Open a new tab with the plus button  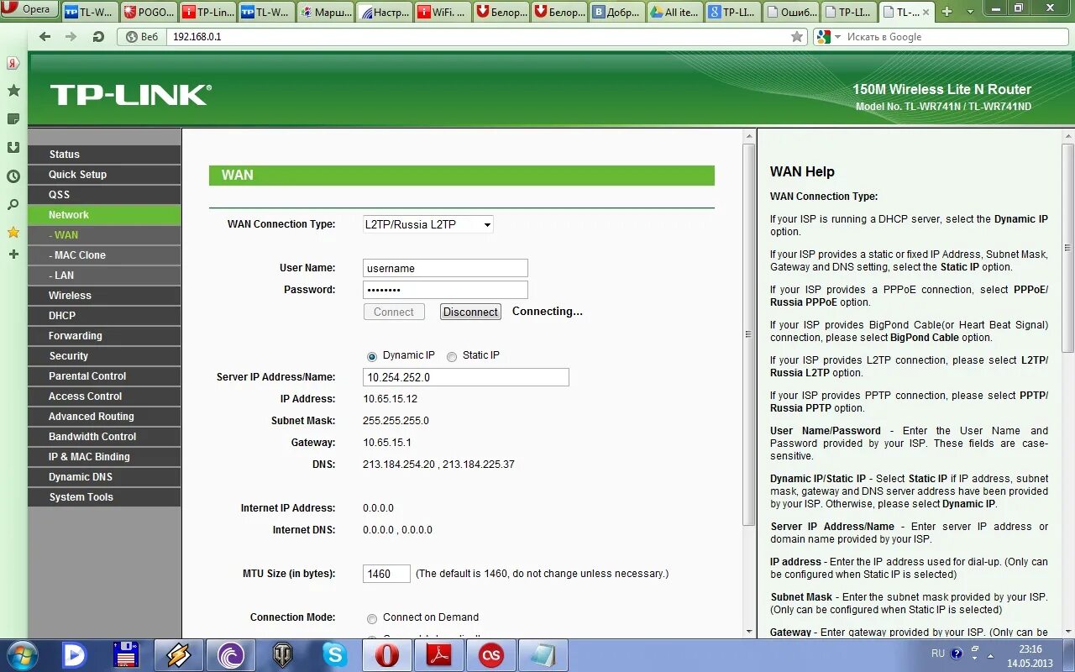click(x=947, y=12)
